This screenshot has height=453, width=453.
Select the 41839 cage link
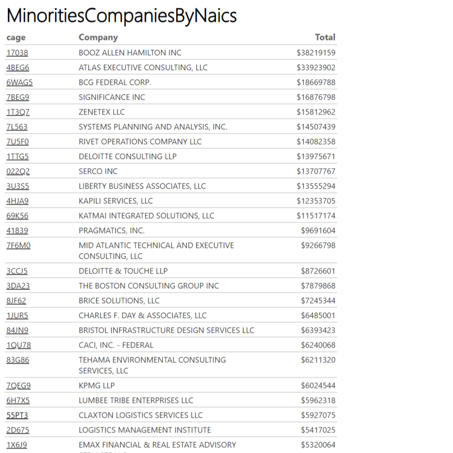[17, 231]
